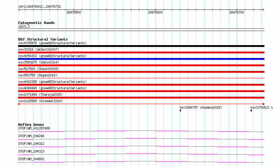The height and width of the screenshot is (166, 273).
Task: Click variant label nsv1126545 (Alsmadi2014)
Action: pos(40,101)
